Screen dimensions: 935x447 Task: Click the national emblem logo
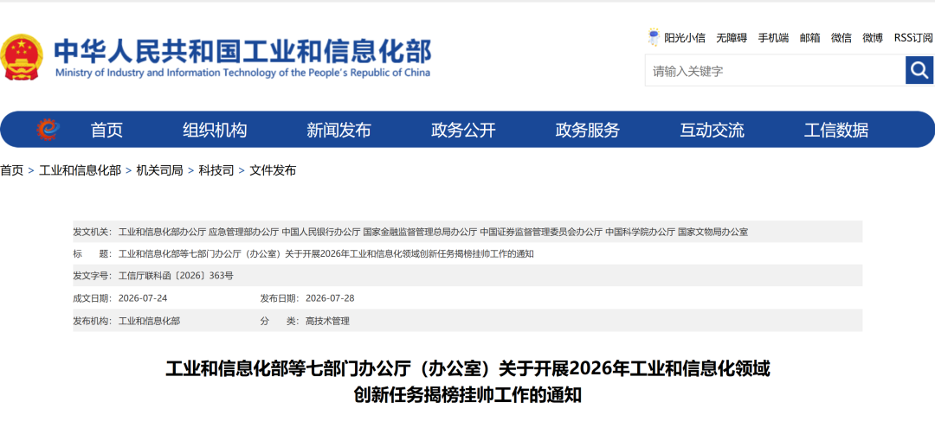pyautogui.click(x=22, y=57)
